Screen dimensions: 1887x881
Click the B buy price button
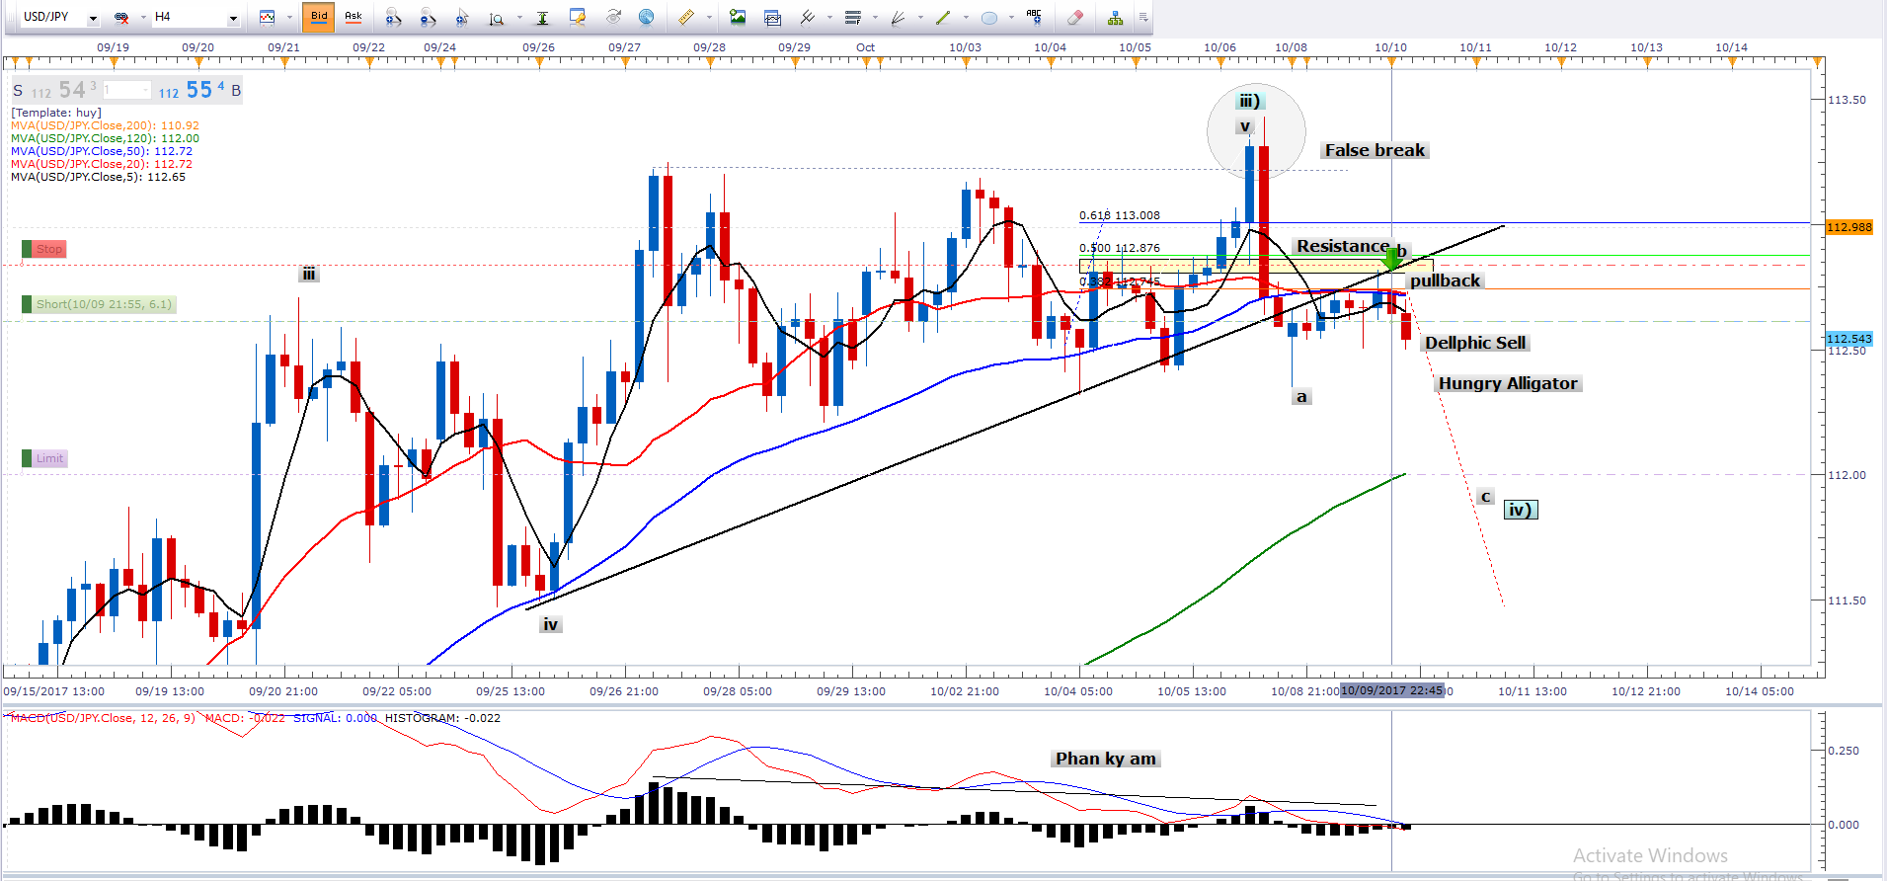(236, 91)
